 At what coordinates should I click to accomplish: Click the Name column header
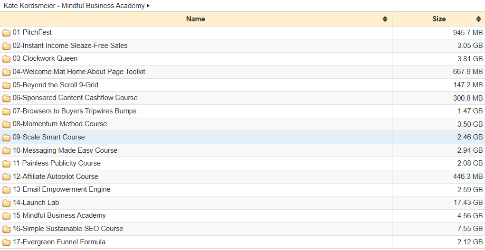196,19
